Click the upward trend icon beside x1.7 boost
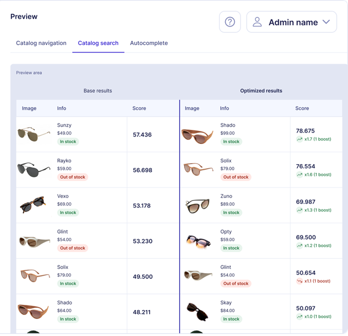The width and height of the screenshot is (348, 336). click(299, 139)
